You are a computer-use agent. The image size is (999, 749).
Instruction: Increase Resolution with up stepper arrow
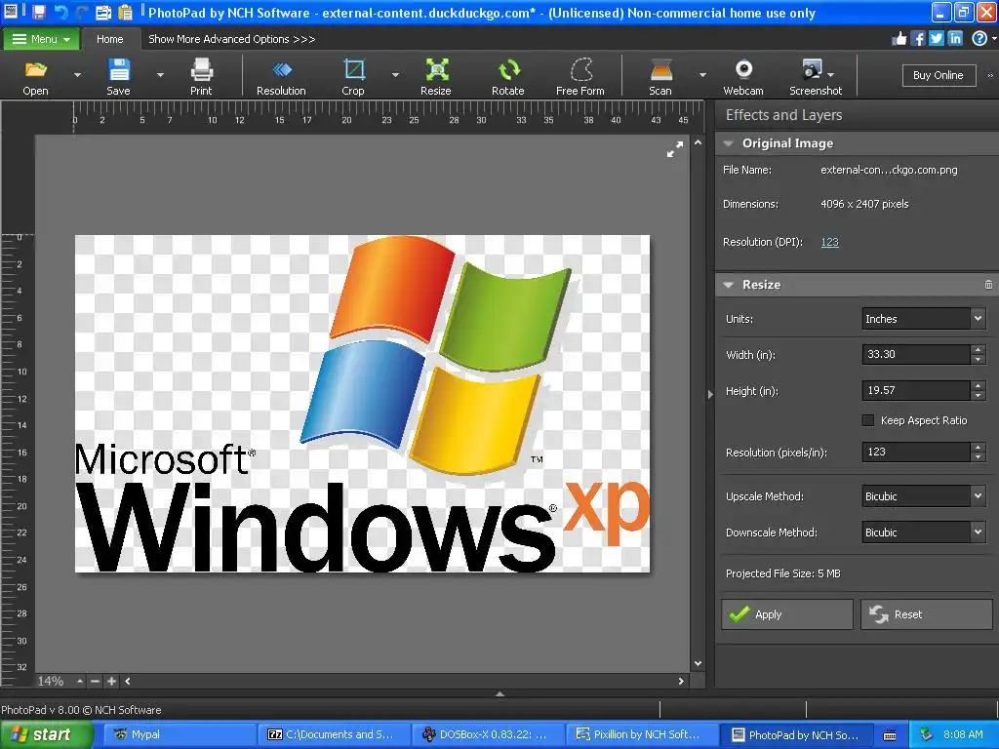(x=978, y=447)
